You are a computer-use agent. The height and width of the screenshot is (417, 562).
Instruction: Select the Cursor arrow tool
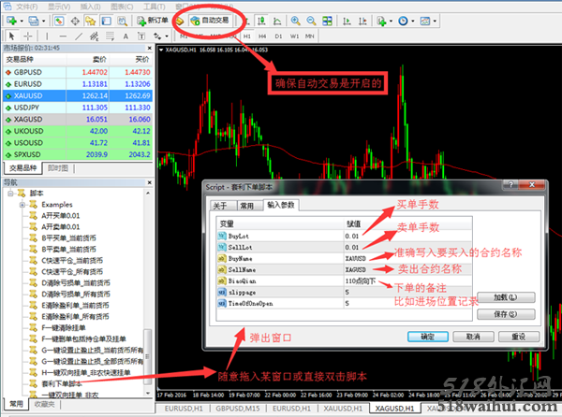(11, 36)
